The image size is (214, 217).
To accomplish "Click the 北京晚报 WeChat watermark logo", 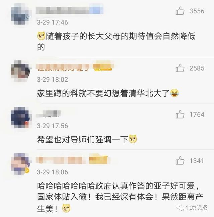I will click(192, 207).
